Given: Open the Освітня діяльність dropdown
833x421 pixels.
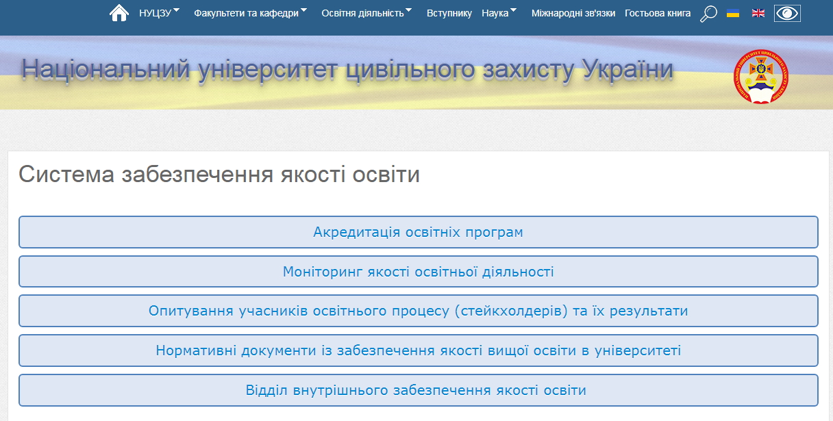Looking at the screenshot, I should tap(366, 13).
